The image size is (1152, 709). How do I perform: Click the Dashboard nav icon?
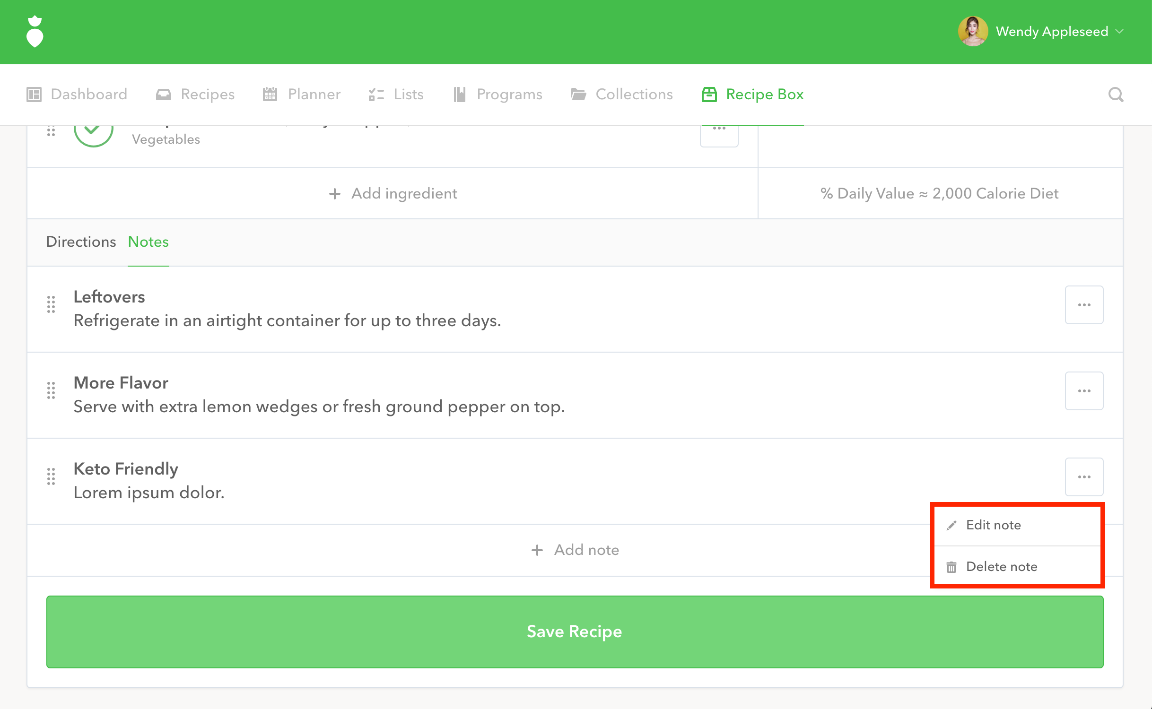[x=34, y=95]
